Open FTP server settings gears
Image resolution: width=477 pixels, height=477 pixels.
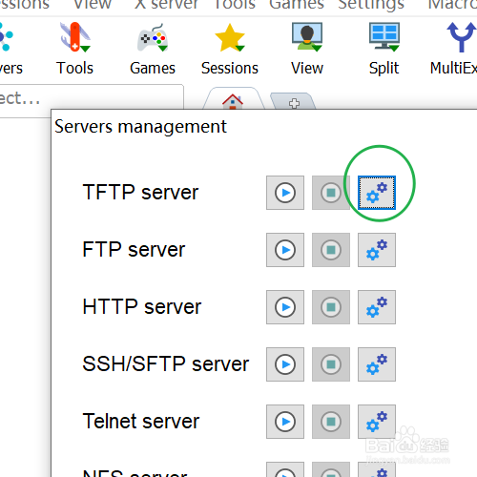[x=377, y=250]
